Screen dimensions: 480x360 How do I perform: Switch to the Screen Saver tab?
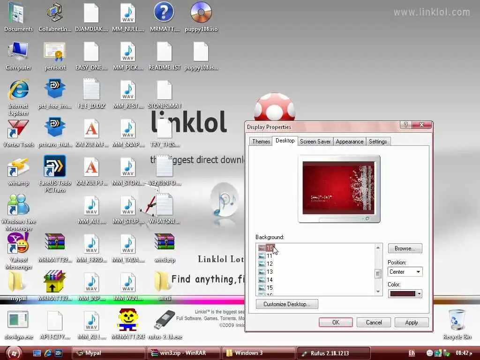315,142
